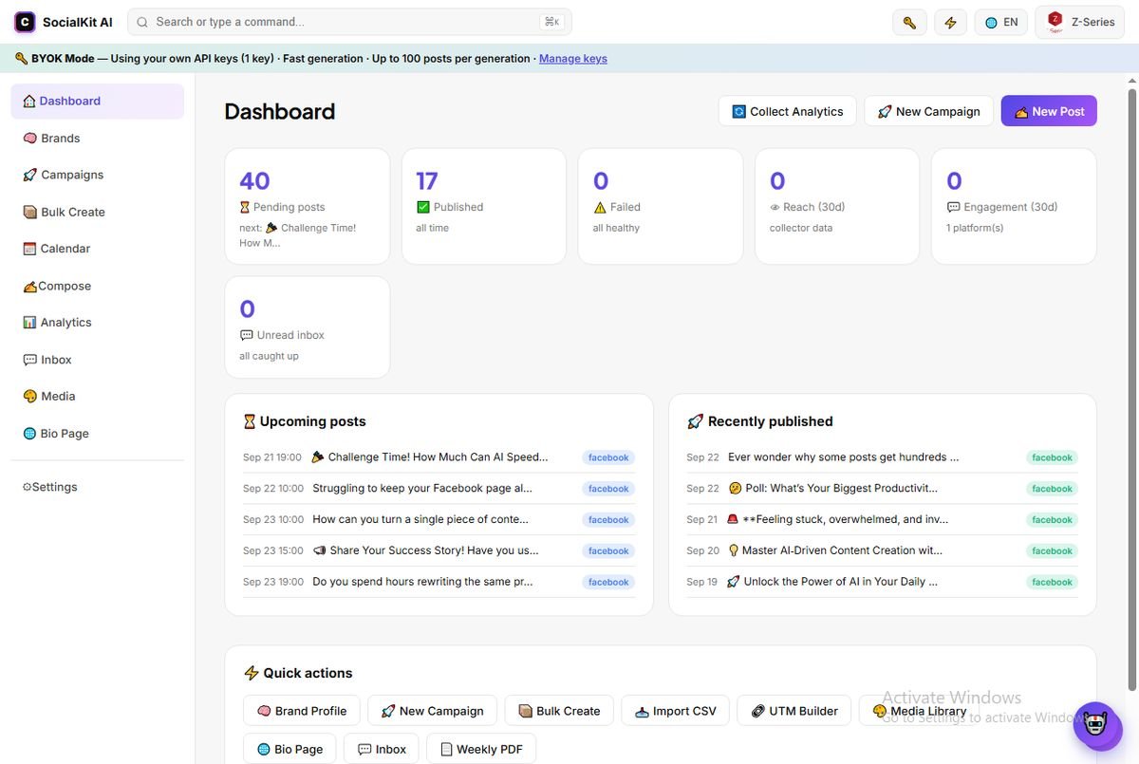This screenshot has width=1139, height=764.
Task: Click the Bio Page quick action
Action: (289, 749)
